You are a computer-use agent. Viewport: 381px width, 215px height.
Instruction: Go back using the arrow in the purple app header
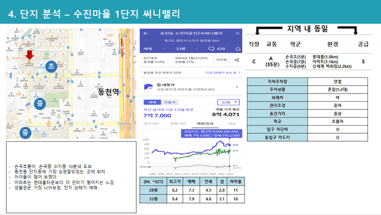coord(146,33)
